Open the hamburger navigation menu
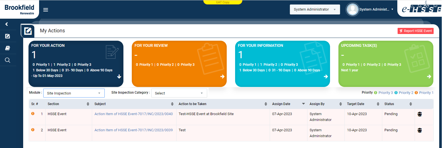The width and height of the screenshot is (442, 148). tap(46, 10)
